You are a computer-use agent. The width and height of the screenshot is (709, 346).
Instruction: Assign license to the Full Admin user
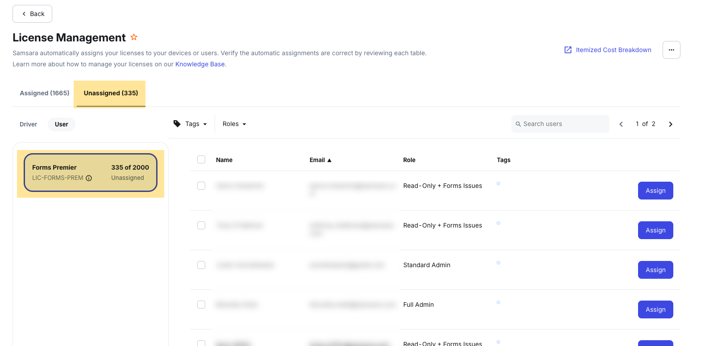(655, 309)
